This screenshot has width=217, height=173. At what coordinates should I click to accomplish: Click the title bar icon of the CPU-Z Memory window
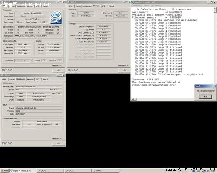pyautogui.click(x=68, y=2)
